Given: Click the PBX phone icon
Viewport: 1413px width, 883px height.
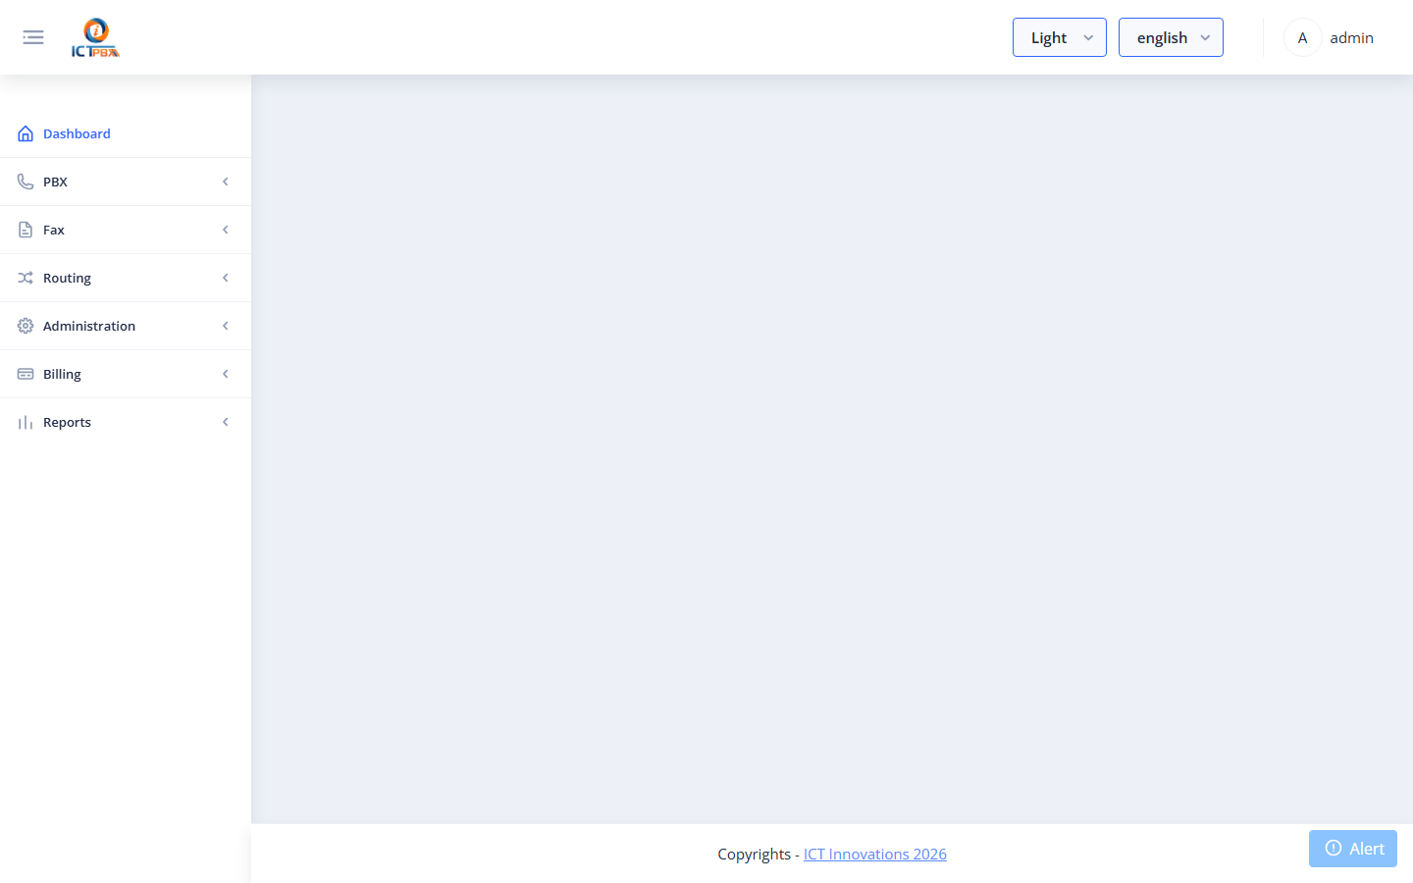Looking at the screenshot, I should pos(26,182).
